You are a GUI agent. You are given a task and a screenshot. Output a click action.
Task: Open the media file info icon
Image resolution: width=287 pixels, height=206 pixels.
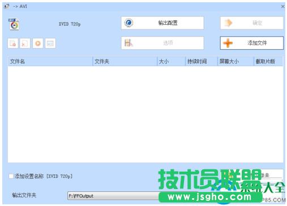point(50,43)
